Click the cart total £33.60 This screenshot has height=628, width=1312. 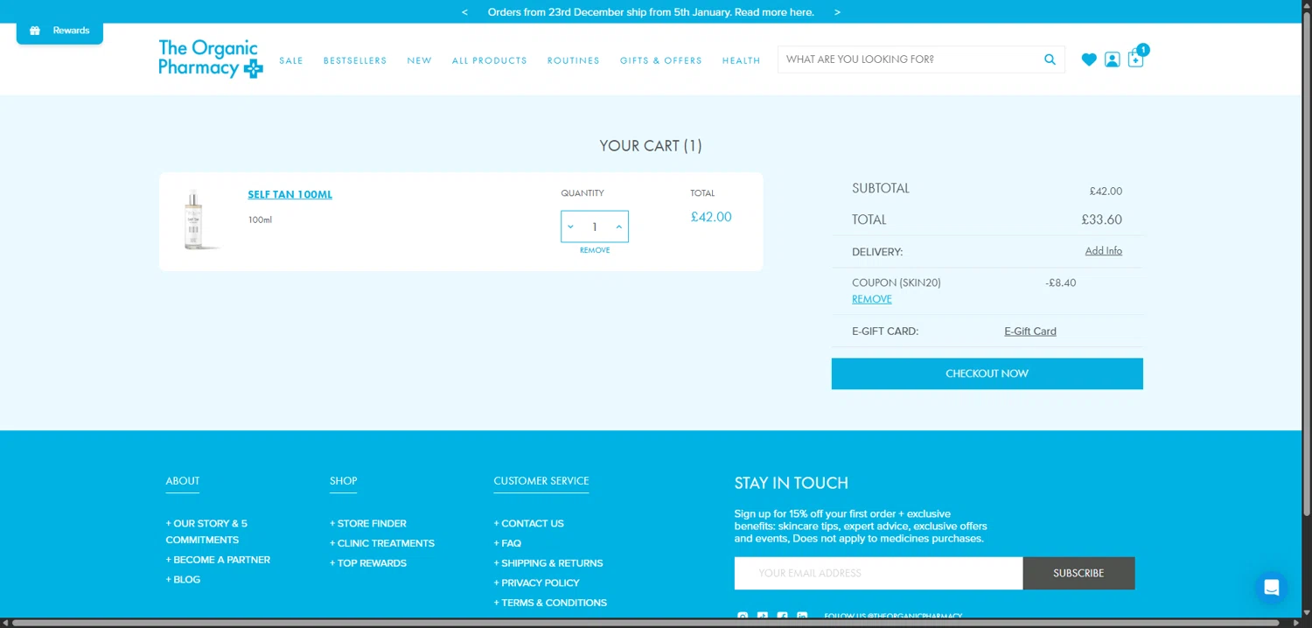1102,220
